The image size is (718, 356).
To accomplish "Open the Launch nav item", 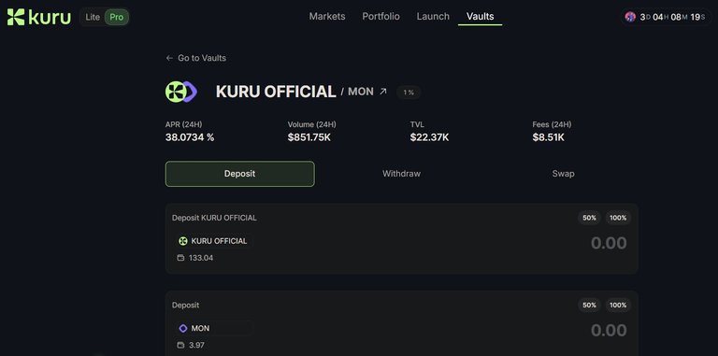I will [433, 17].
